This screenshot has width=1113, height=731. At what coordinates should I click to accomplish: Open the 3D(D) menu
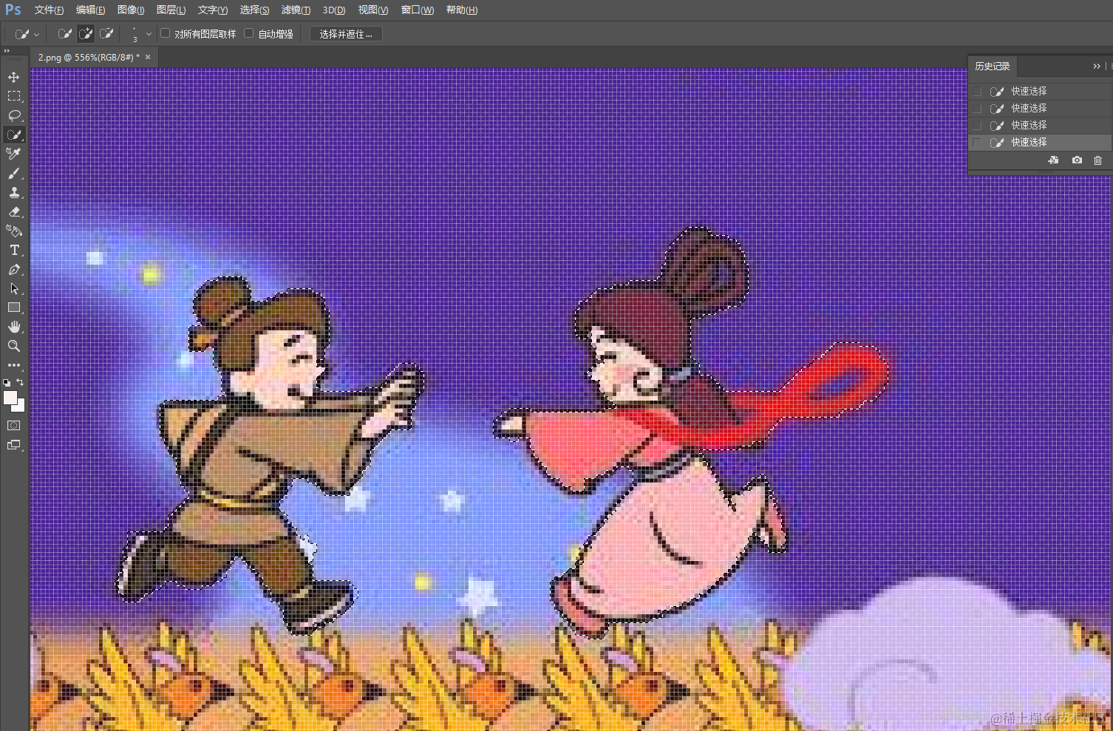[334, 10]
